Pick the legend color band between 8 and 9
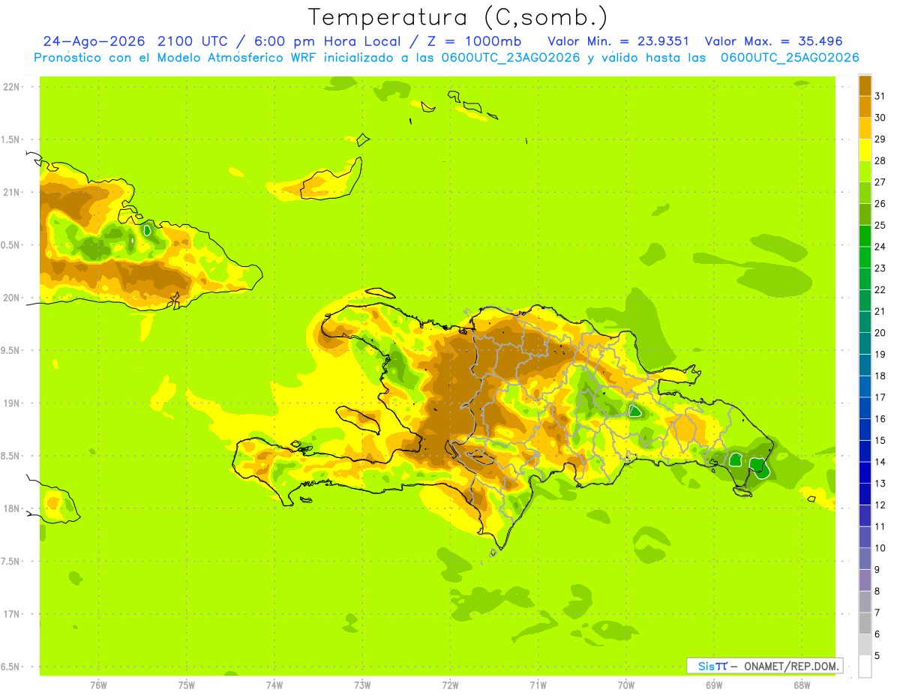This screenshot has height=695, width=900. tap(865, 580)
